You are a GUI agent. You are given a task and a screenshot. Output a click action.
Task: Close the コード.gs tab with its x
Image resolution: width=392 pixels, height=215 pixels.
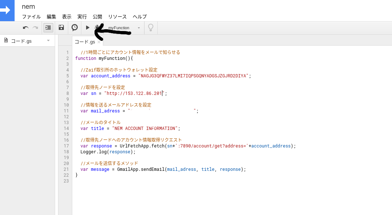click(x=99, y=42)
